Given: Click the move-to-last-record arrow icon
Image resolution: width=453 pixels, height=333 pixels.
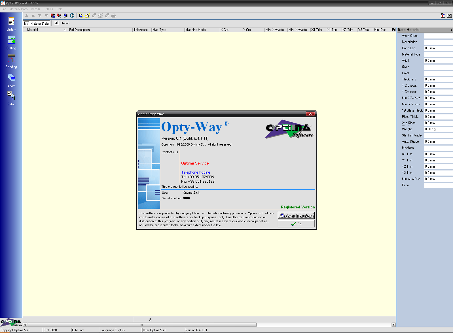Looking at the screenshot, I should (x=46, y=16).
